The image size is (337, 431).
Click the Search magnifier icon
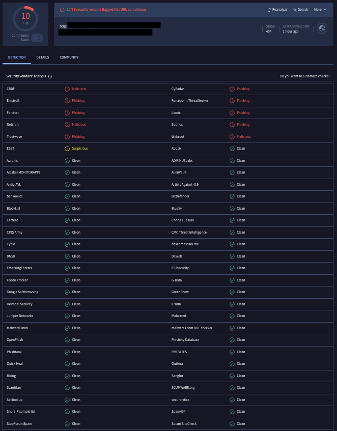(295, 10)
